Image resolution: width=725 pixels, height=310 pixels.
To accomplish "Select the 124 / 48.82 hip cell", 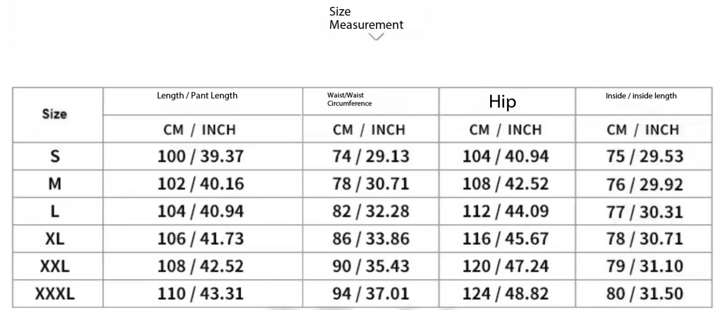I will tap(506, 293).
